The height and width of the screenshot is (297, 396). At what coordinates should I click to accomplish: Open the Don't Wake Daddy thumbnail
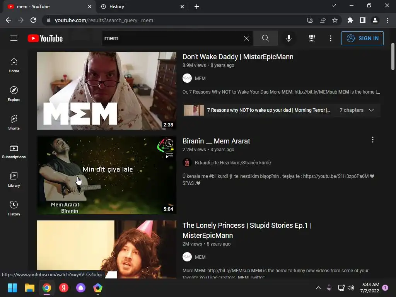coord(107,91)
